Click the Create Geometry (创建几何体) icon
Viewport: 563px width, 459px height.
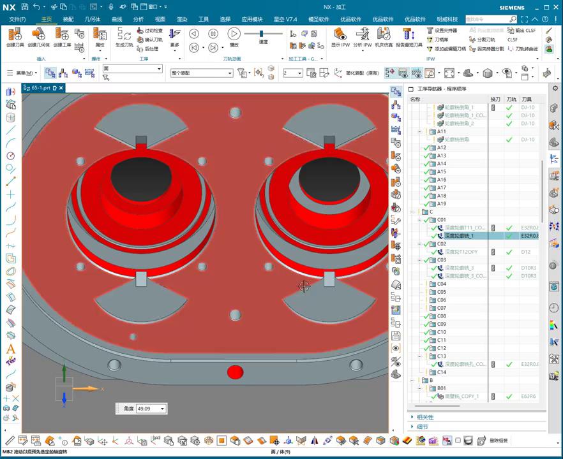click(x=38, y=34)
